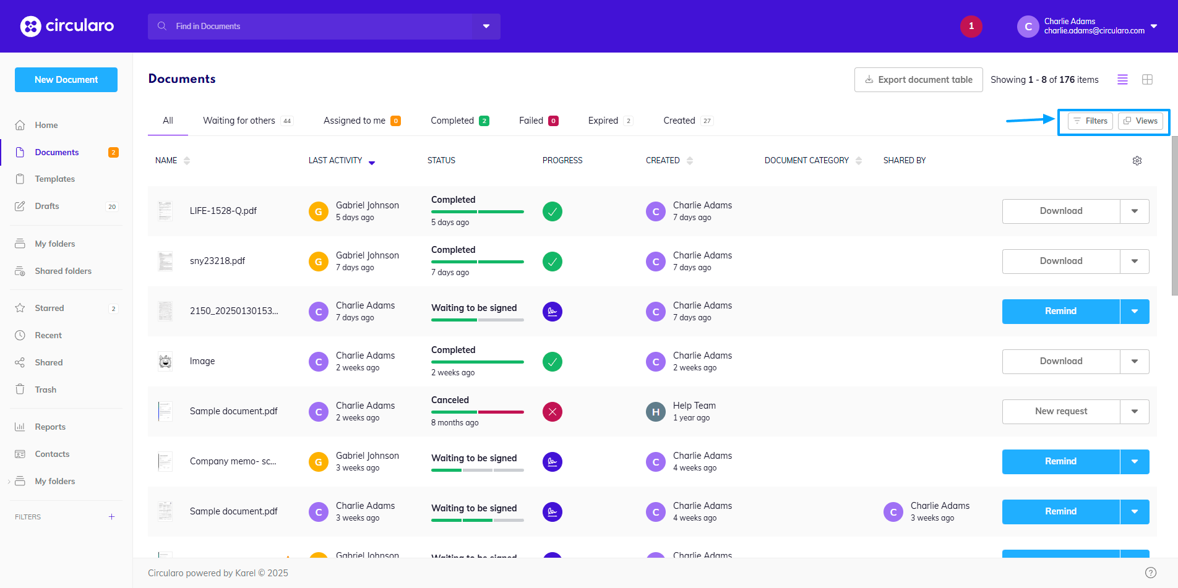1178x588 pixels.
Task: Select the Completed tab
Action: (452, 121)
